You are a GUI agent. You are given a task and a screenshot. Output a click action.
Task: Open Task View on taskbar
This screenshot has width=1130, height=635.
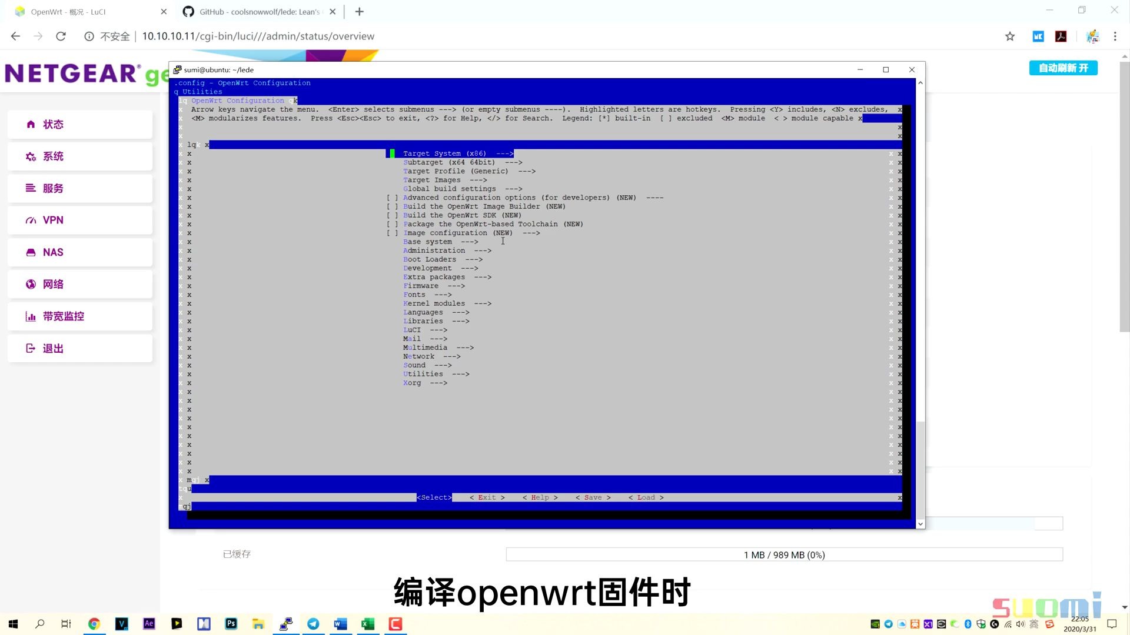tap(66, 624)
